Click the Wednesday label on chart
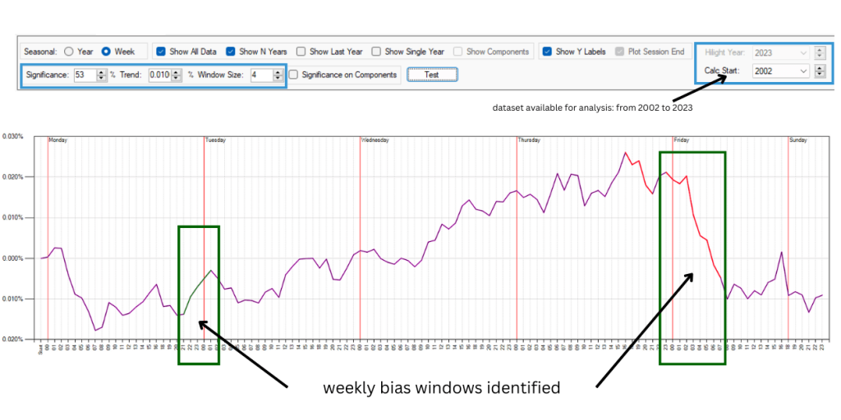 click(x=375, y=139)
